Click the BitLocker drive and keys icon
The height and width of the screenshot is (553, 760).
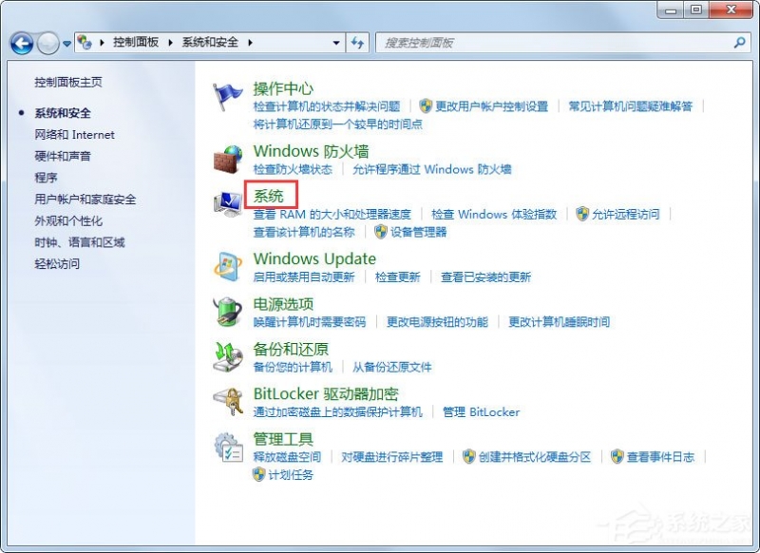228,402
